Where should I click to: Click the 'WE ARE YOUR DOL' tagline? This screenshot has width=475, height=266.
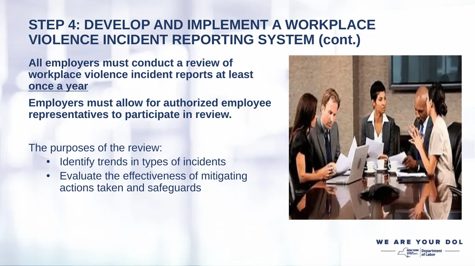pos(419,242)
